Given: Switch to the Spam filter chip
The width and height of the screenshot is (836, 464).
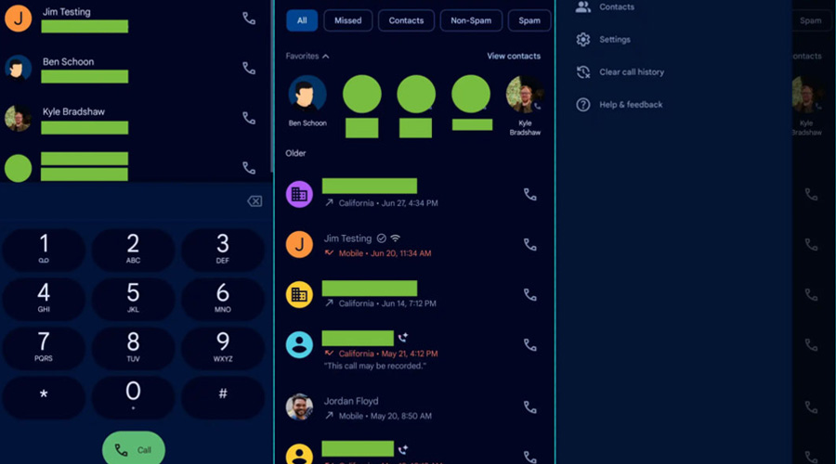Looking at the screenshot, I should click(529, 20).
